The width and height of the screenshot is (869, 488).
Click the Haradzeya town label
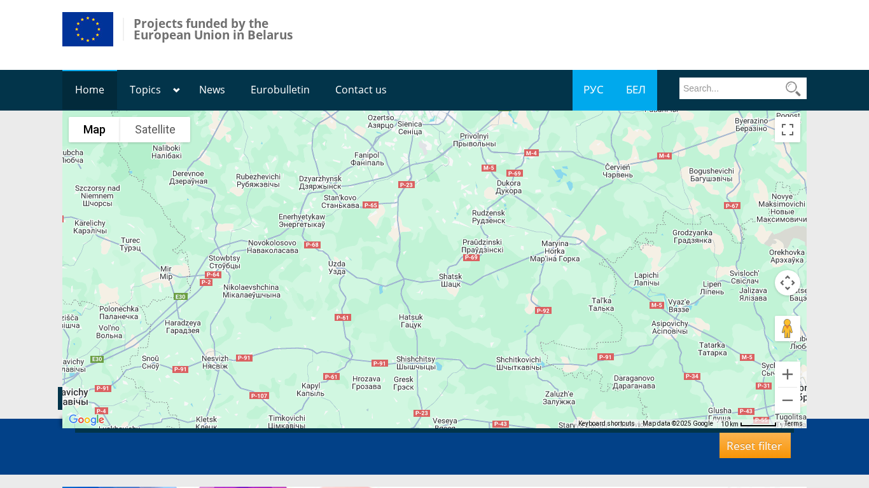coord(183,327)
